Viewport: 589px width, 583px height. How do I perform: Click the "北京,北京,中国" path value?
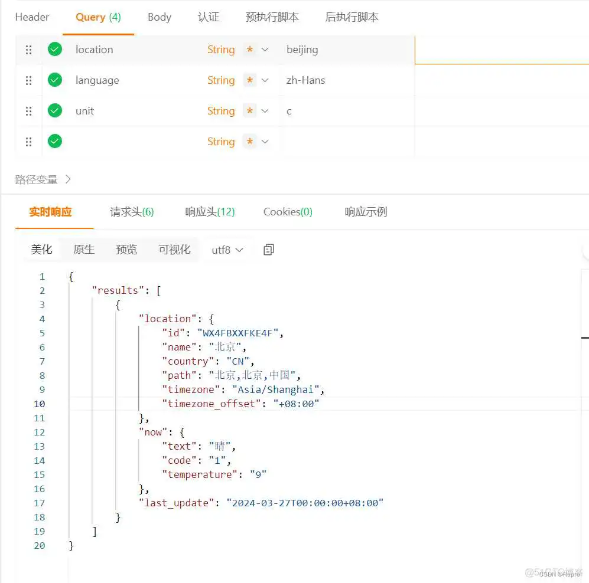tap(252, 375)
